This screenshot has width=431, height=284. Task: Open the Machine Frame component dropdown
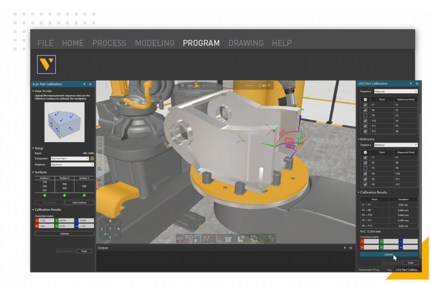coord(70,159)
